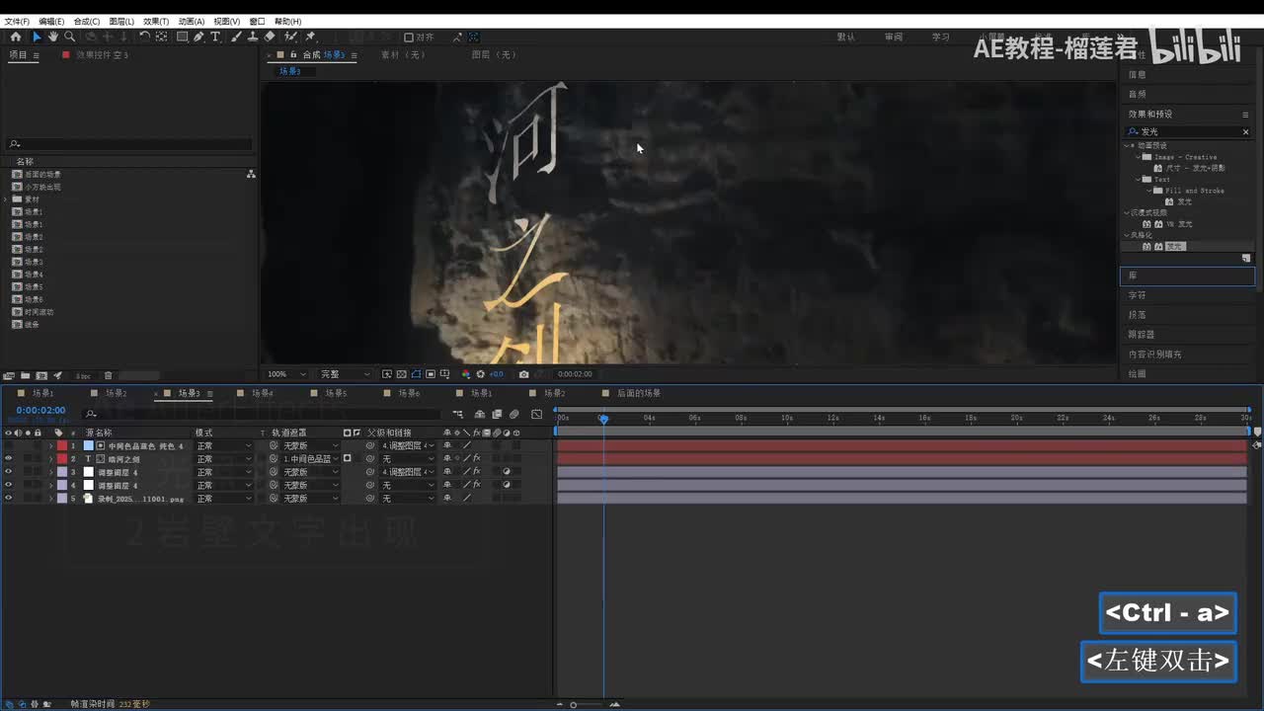Select the Clone Stamp tool
The height and width of the screenshot is (711, 1264).
click(253, 37)
